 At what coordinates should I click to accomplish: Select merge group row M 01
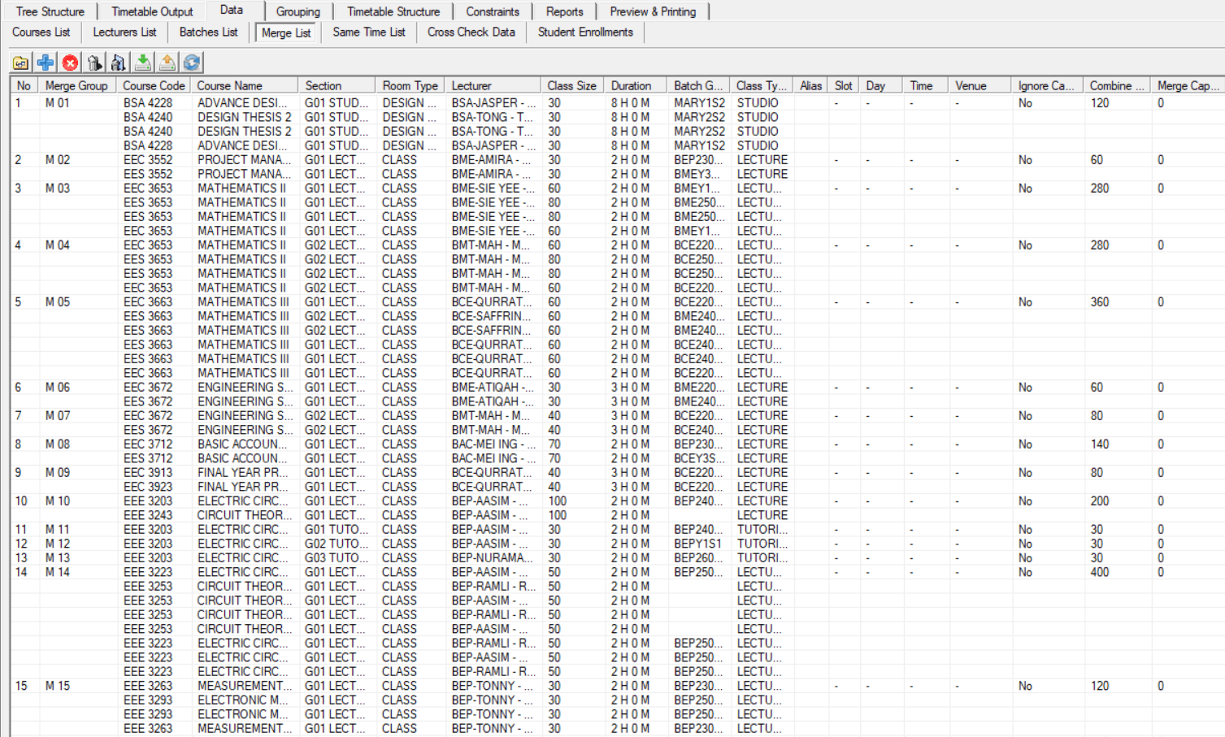point(58,103)
